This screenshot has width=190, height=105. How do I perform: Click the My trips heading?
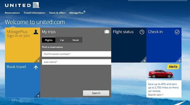tap(49, 32)
